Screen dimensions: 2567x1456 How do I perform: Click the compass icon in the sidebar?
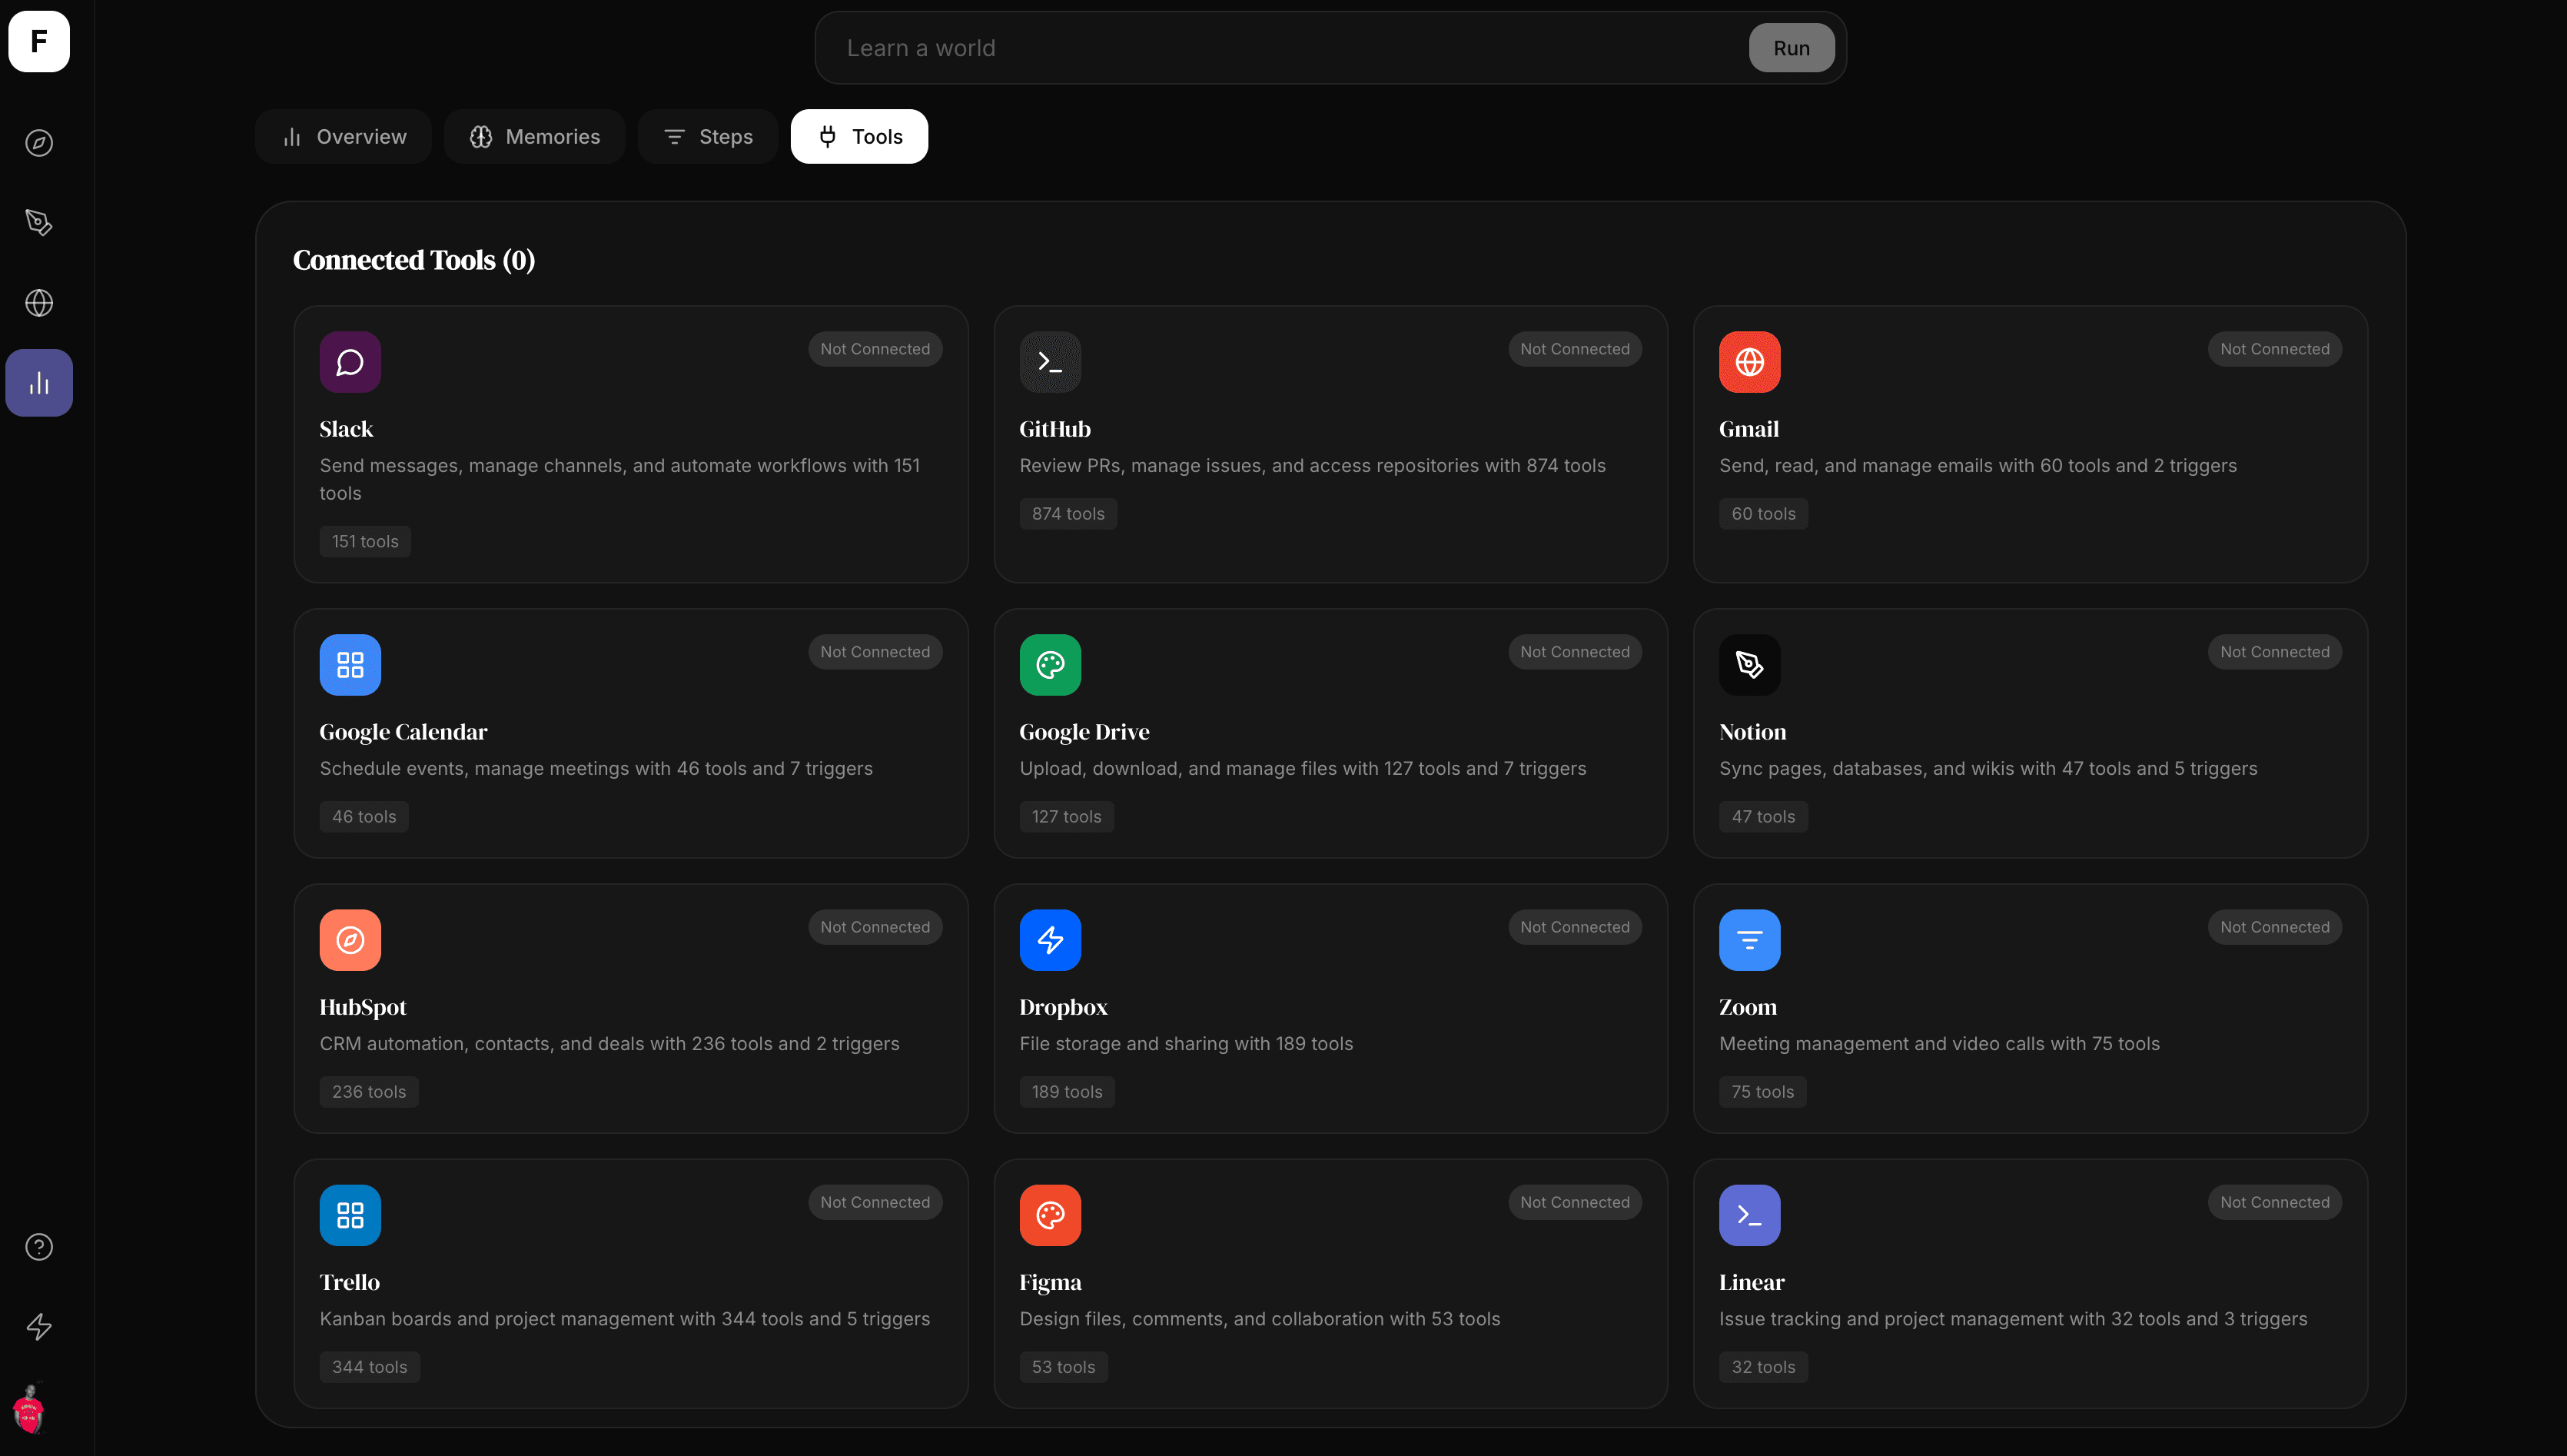tap(39, 143)
